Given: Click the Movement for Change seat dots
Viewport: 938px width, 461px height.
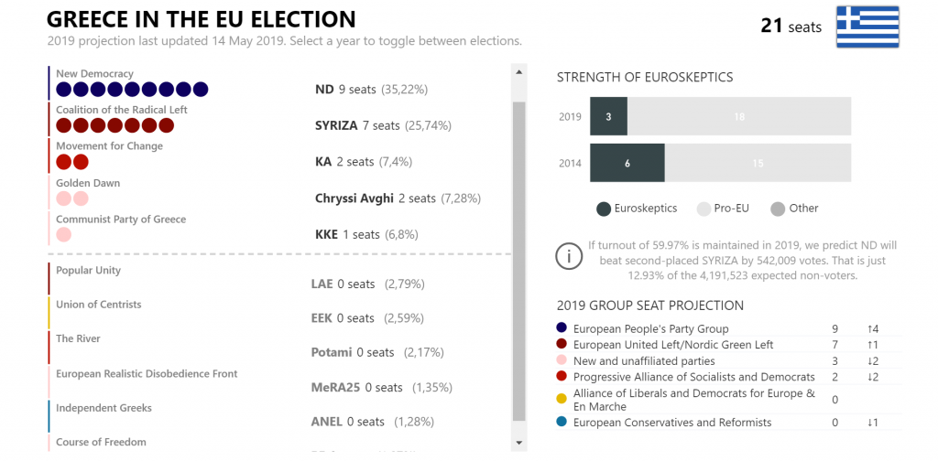Looking at the screenshot, I should (72, 162).
